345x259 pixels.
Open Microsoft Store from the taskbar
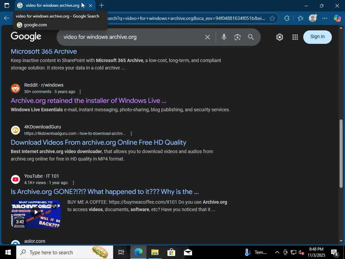pyautogui.click(x=171, y=252)
